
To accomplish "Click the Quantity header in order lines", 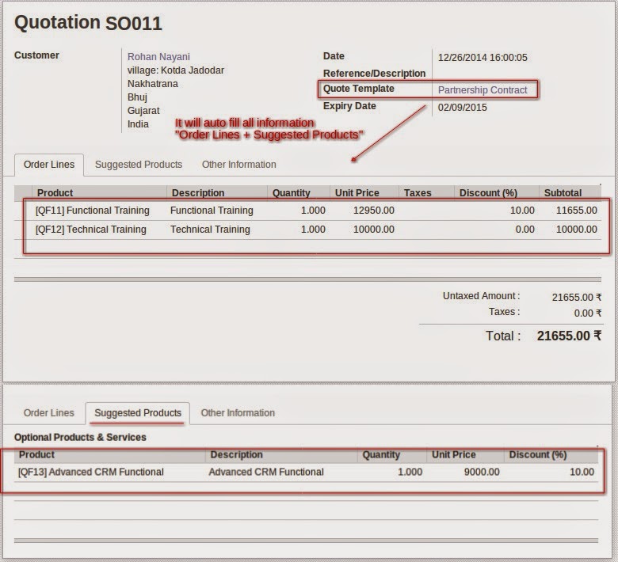I will point(292,193).
